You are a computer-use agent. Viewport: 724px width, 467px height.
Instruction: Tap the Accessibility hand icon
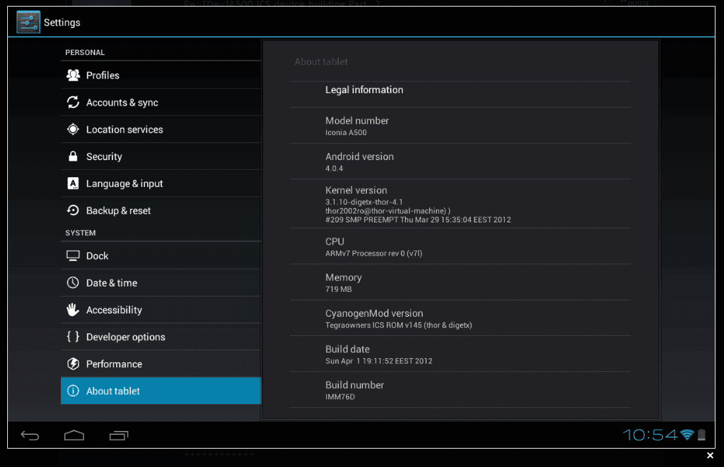73,310
